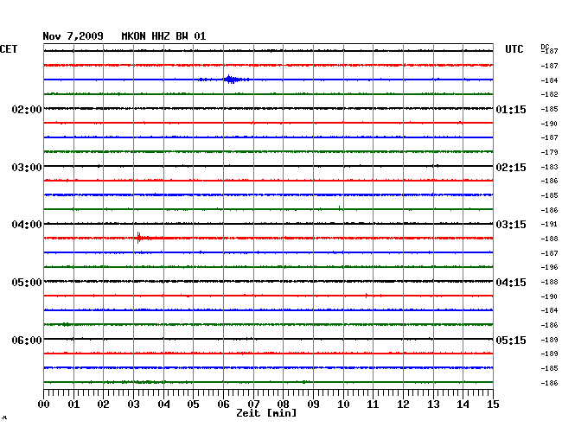Screen dimensions: 562x427
Task: Click the "12" minute axis label
Action: coord(403,405)
